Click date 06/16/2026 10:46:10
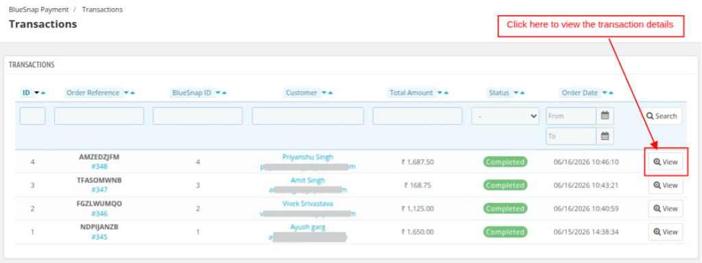 coord(586,162)
